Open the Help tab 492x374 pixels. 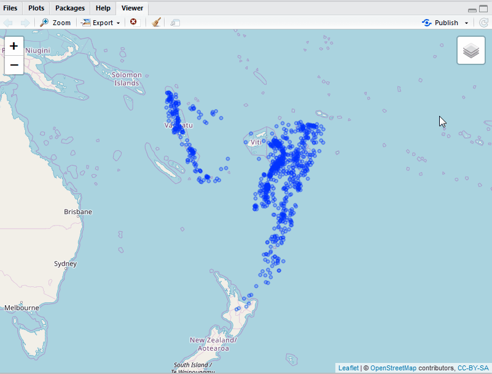pyautogui.click(x=103, y=8)
